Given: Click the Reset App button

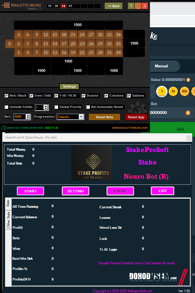Looking at the screenshot, I should click(136, 117).
